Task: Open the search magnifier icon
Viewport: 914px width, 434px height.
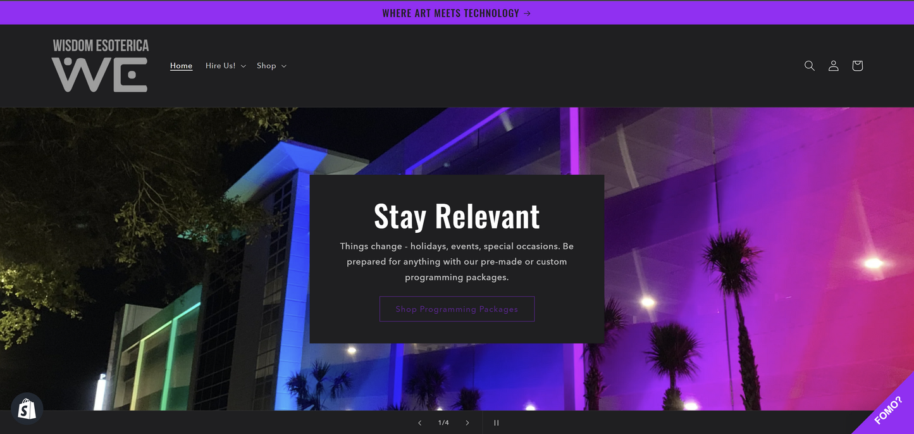Action: pyautogui.click(x=809, y=66)
